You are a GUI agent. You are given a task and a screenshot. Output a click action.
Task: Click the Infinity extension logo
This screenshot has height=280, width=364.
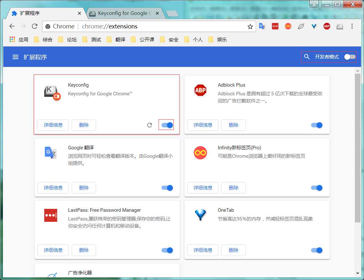coord(200,153)
